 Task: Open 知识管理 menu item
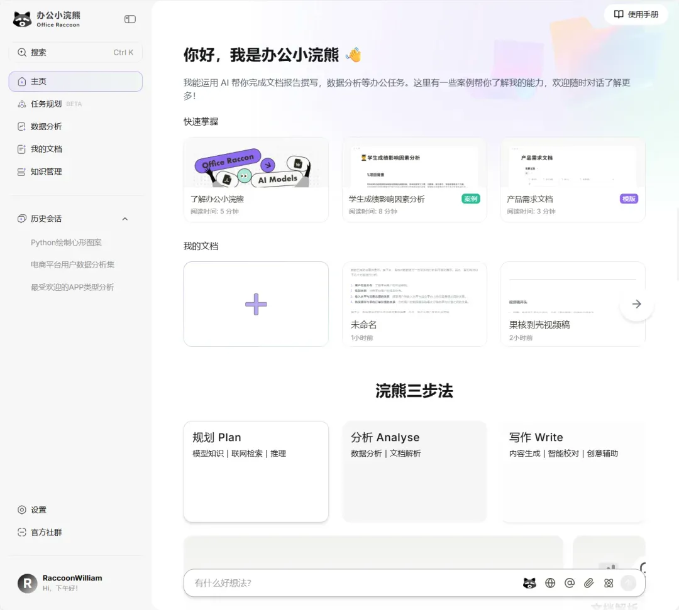(x=75, y=172)
